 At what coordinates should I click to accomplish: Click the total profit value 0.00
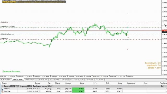(163, 86)
